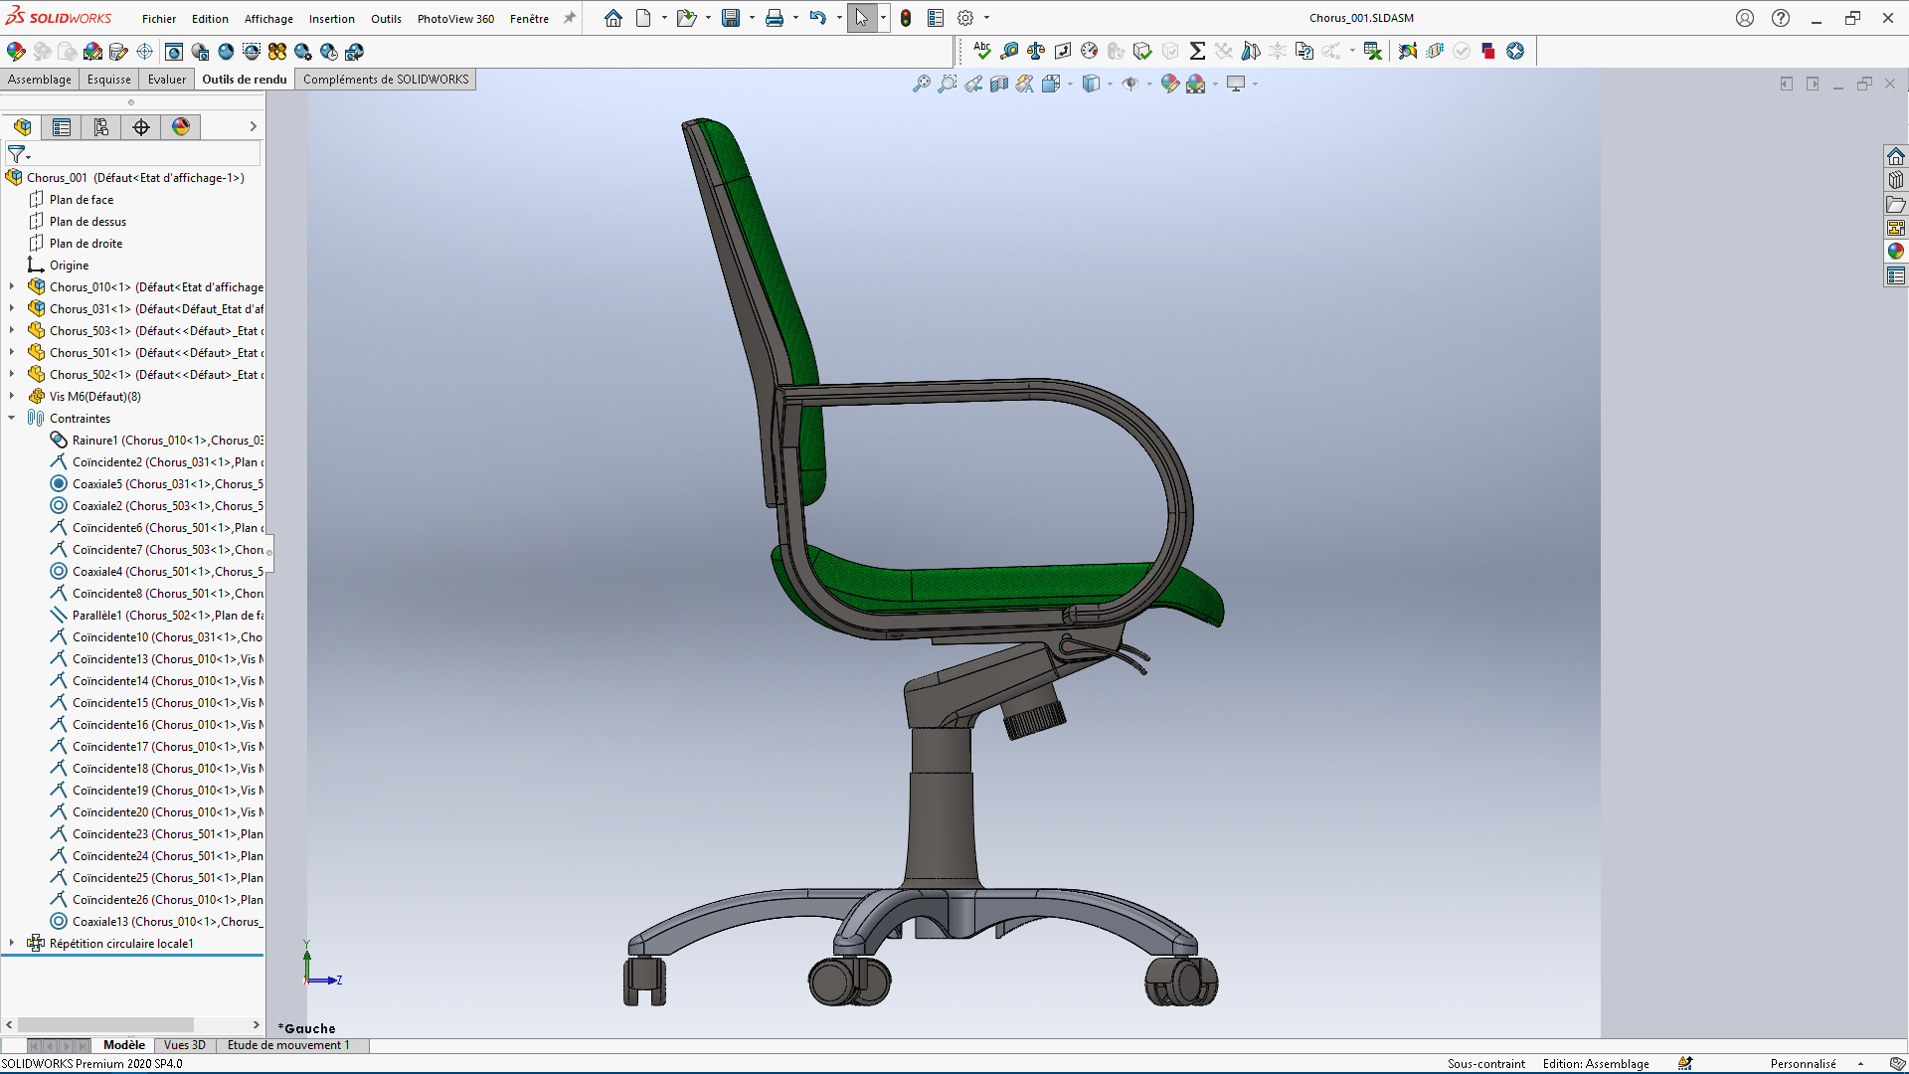This screenshot has width=1909, height=1074.
Task: Open the Edition menu
Action: pyautogui.click(x=210, y=19)
